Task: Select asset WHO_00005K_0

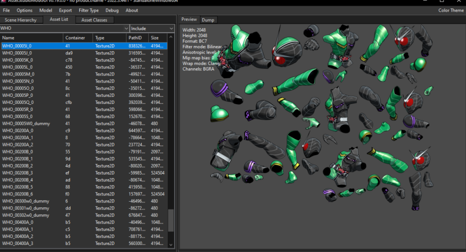Action: (x=84, y=60)
